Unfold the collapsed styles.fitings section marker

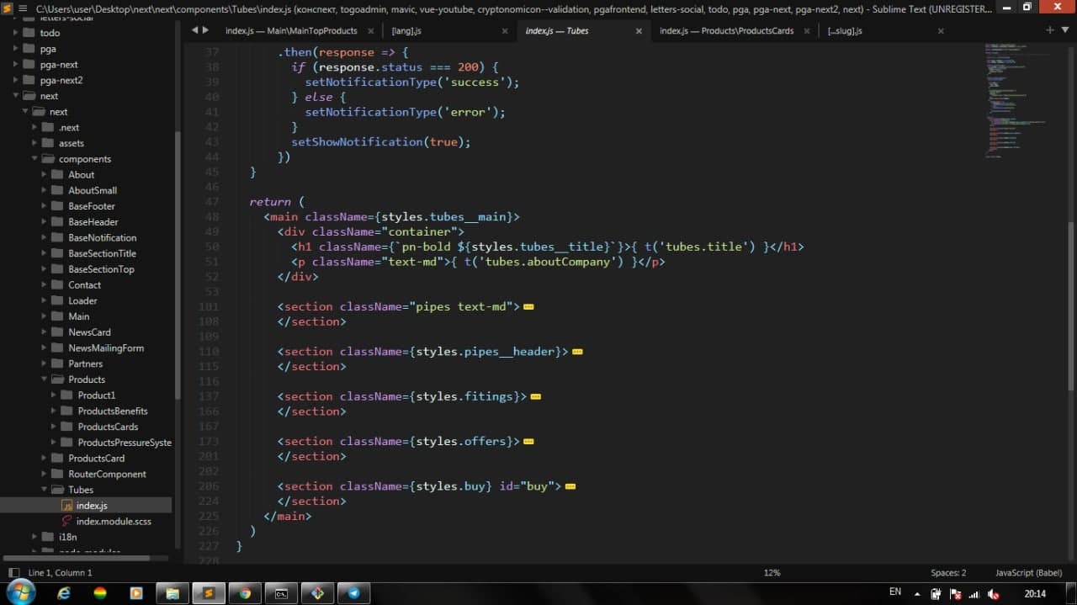(535, 396)
